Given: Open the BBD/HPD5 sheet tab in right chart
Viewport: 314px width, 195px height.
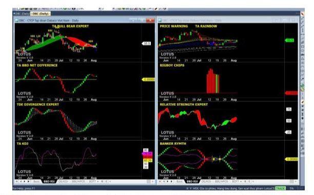Looking at the screenshot, I should pos(222,181).
